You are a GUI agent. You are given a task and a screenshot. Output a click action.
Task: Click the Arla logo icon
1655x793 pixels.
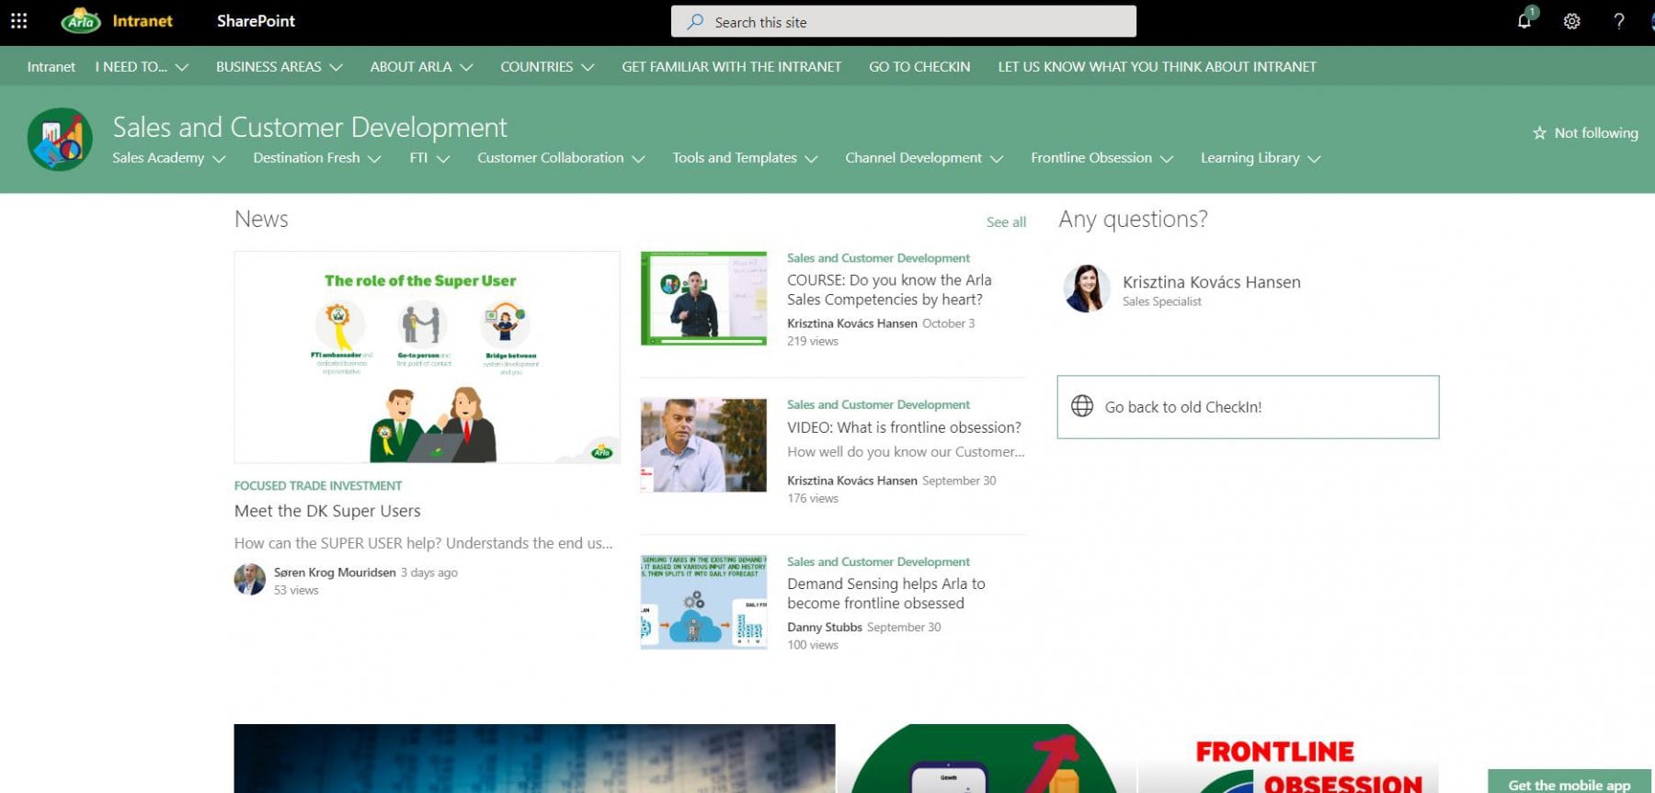pyautogui.click(x=80, y=21)
